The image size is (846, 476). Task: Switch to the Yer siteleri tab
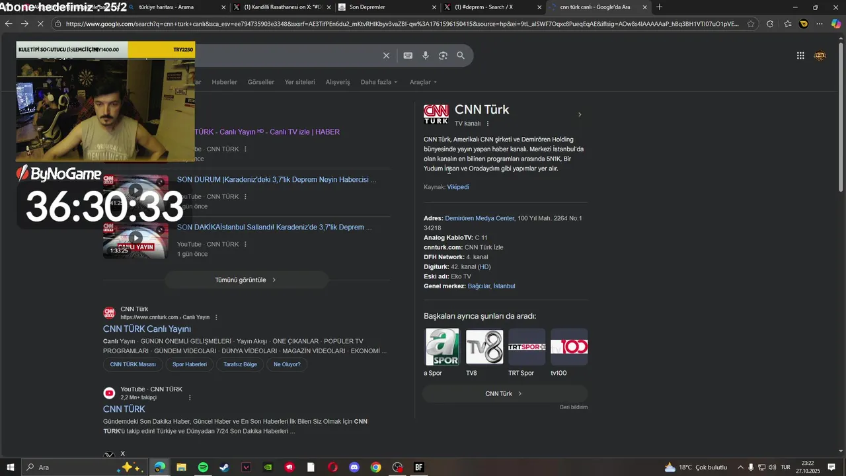tap(300, 82)
